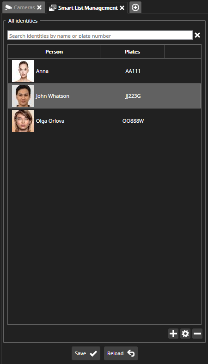
Task: Sort by the Person column header
Action: (54, 52)
